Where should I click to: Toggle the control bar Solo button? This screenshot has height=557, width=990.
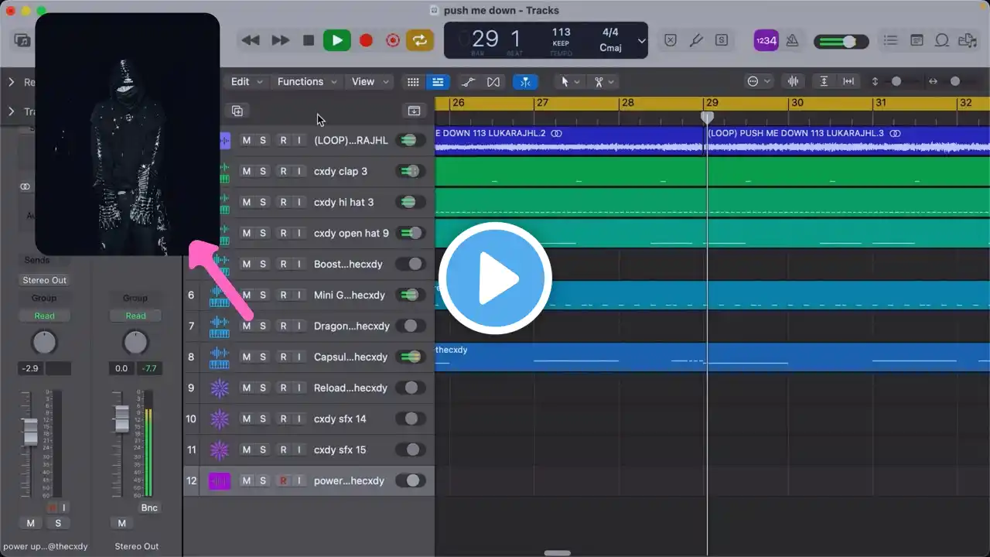[x=722, y=40]
